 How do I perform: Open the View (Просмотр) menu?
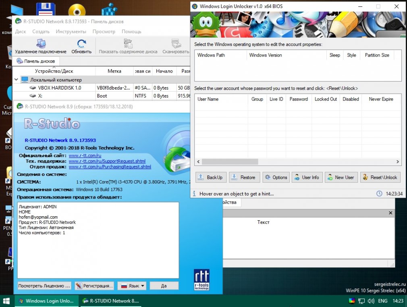(104, 31)
